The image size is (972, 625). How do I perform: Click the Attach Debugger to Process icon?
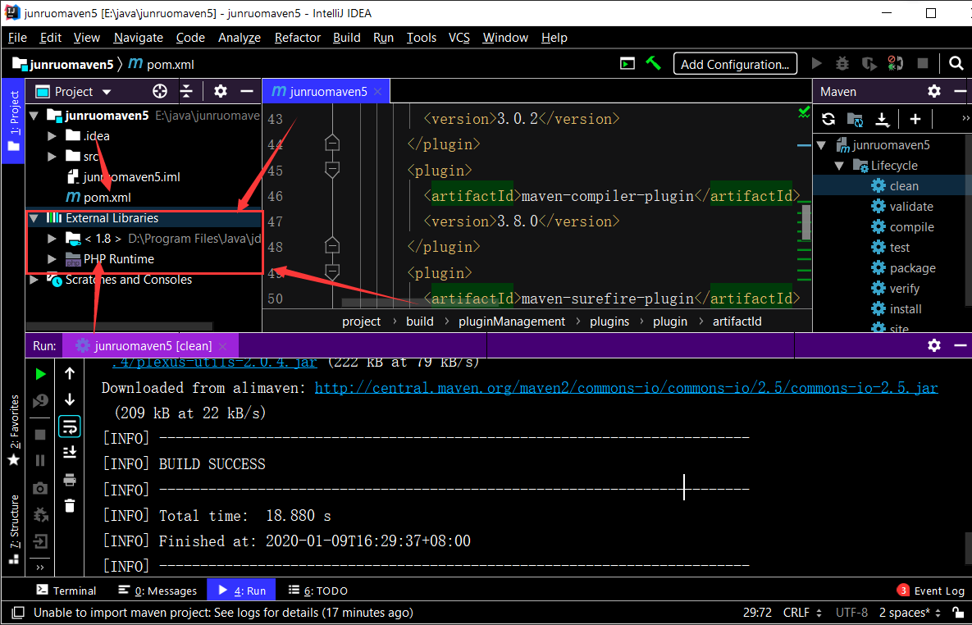pyautogui.click(x=895, y=63)
